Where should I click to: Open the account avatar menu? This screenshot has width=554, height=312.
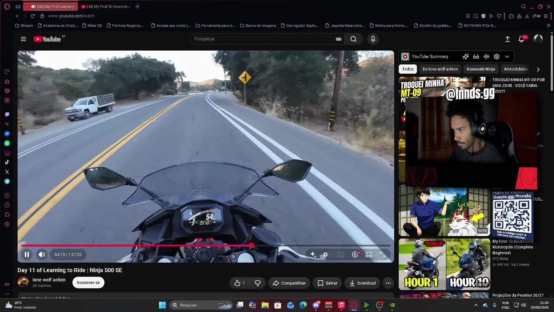[538, 39]
